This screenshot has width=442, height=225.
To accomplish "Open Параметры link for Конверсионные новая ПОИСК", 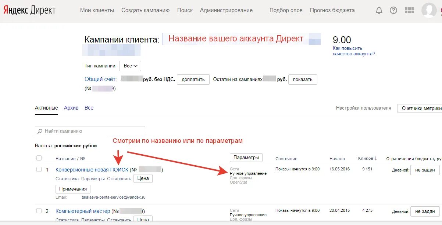I will (93, 179).
